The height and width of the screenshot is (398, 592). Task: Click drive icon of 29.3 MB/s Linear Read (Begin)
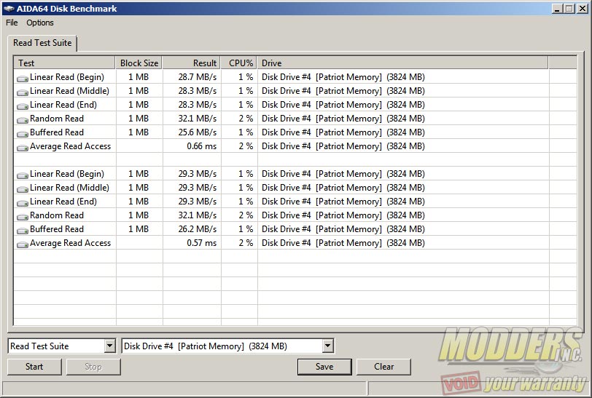pyautogui.click(x=23, y=175)
